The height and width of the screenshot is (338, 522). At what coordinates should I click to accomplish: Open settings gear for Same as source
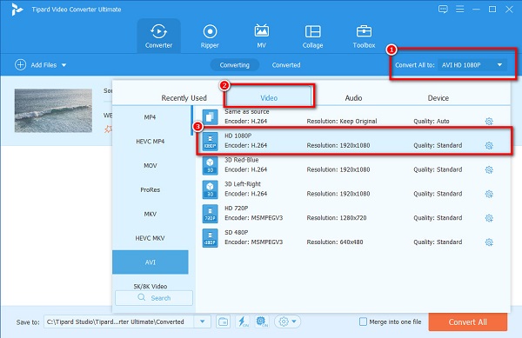click(489, 122)
